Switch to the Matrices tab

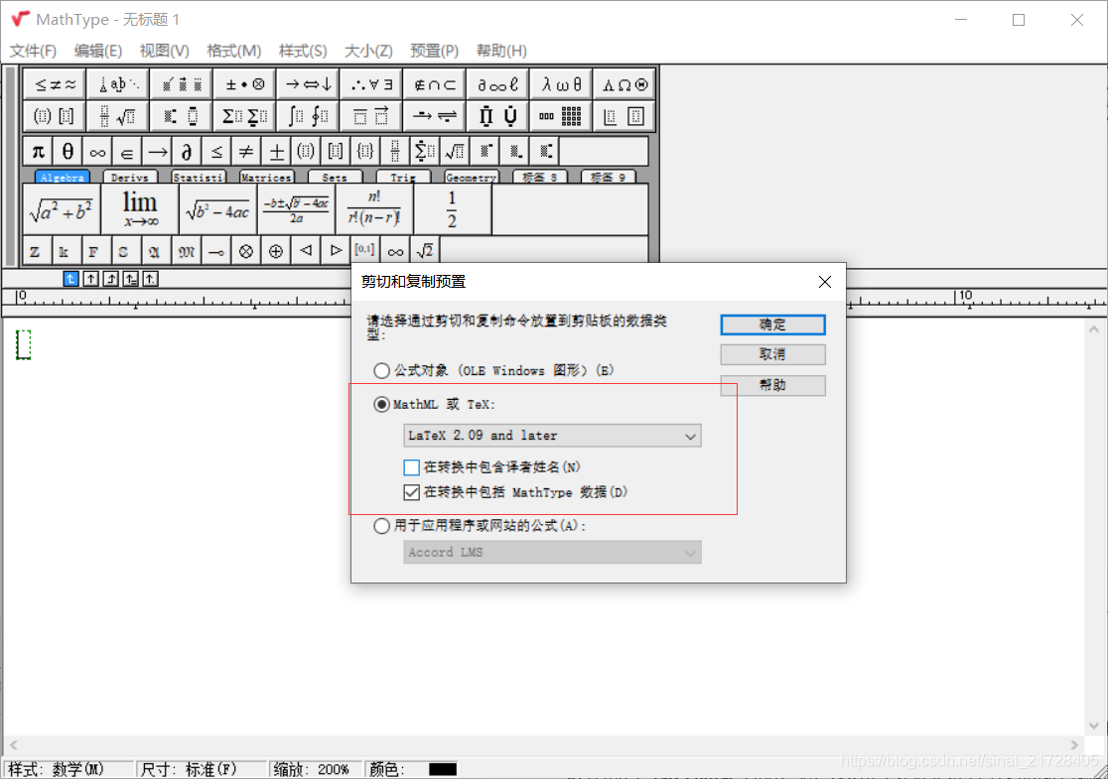(x=266, y=178)
